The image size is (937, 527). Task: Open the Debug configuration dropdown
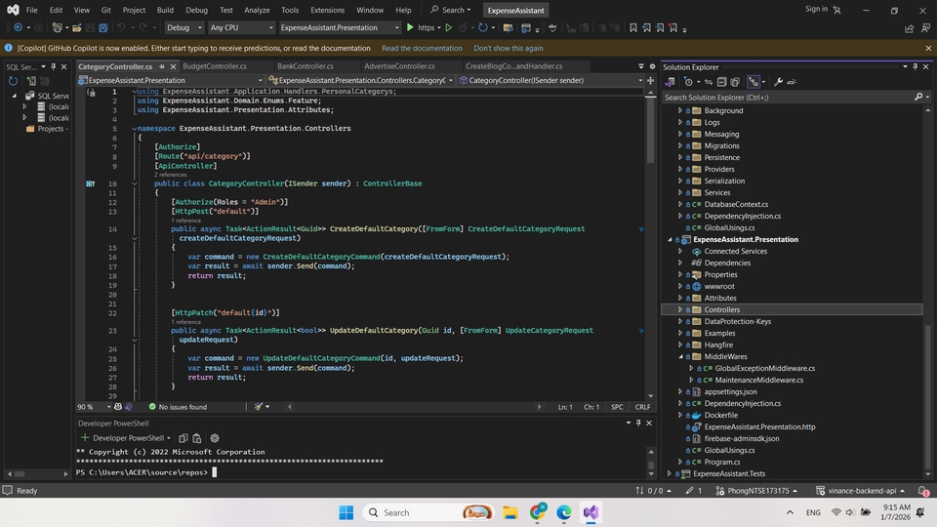(183, 27)
